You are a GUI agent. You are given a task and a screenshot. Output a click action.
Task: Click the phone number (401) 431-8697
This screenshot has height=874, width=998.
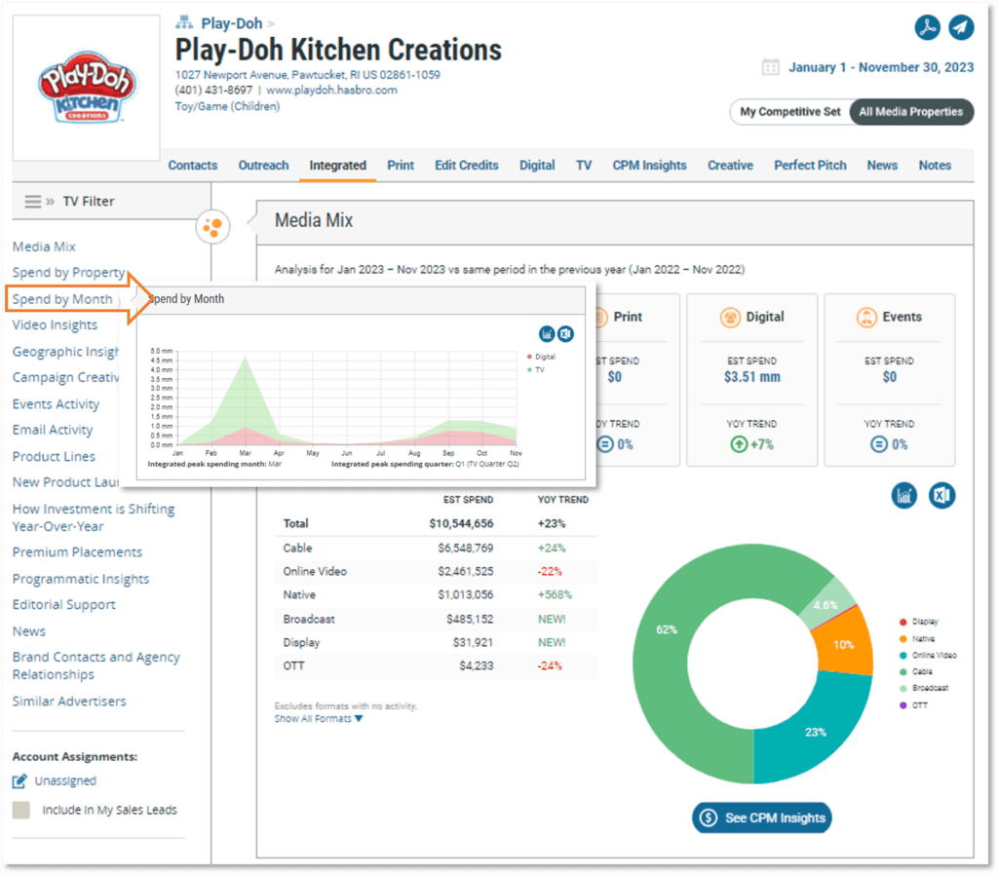pos(213,91)
